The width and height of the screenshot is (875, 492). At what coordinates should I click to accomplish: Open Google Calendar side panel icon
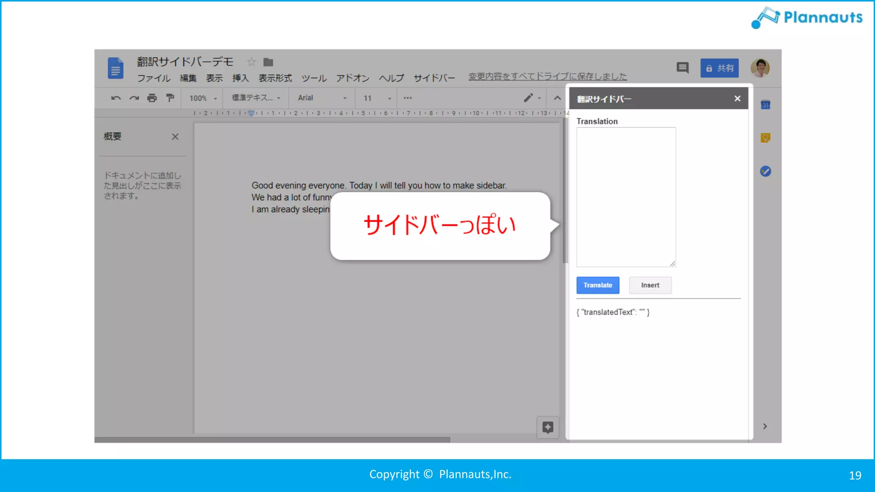click(x=765, y=105)
